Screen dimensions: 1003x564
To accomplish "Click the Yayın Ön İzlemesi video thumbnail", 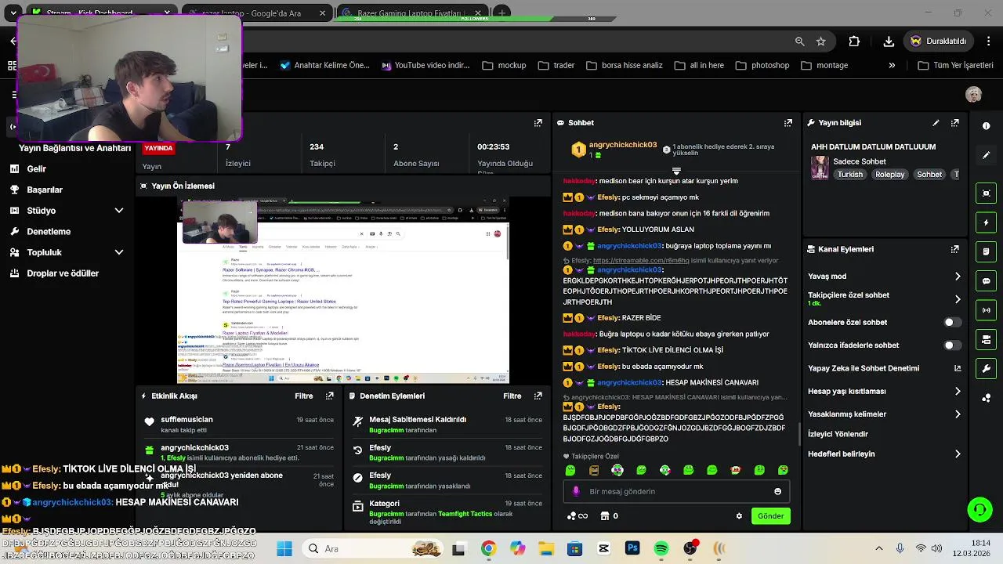I will (344, 291).
